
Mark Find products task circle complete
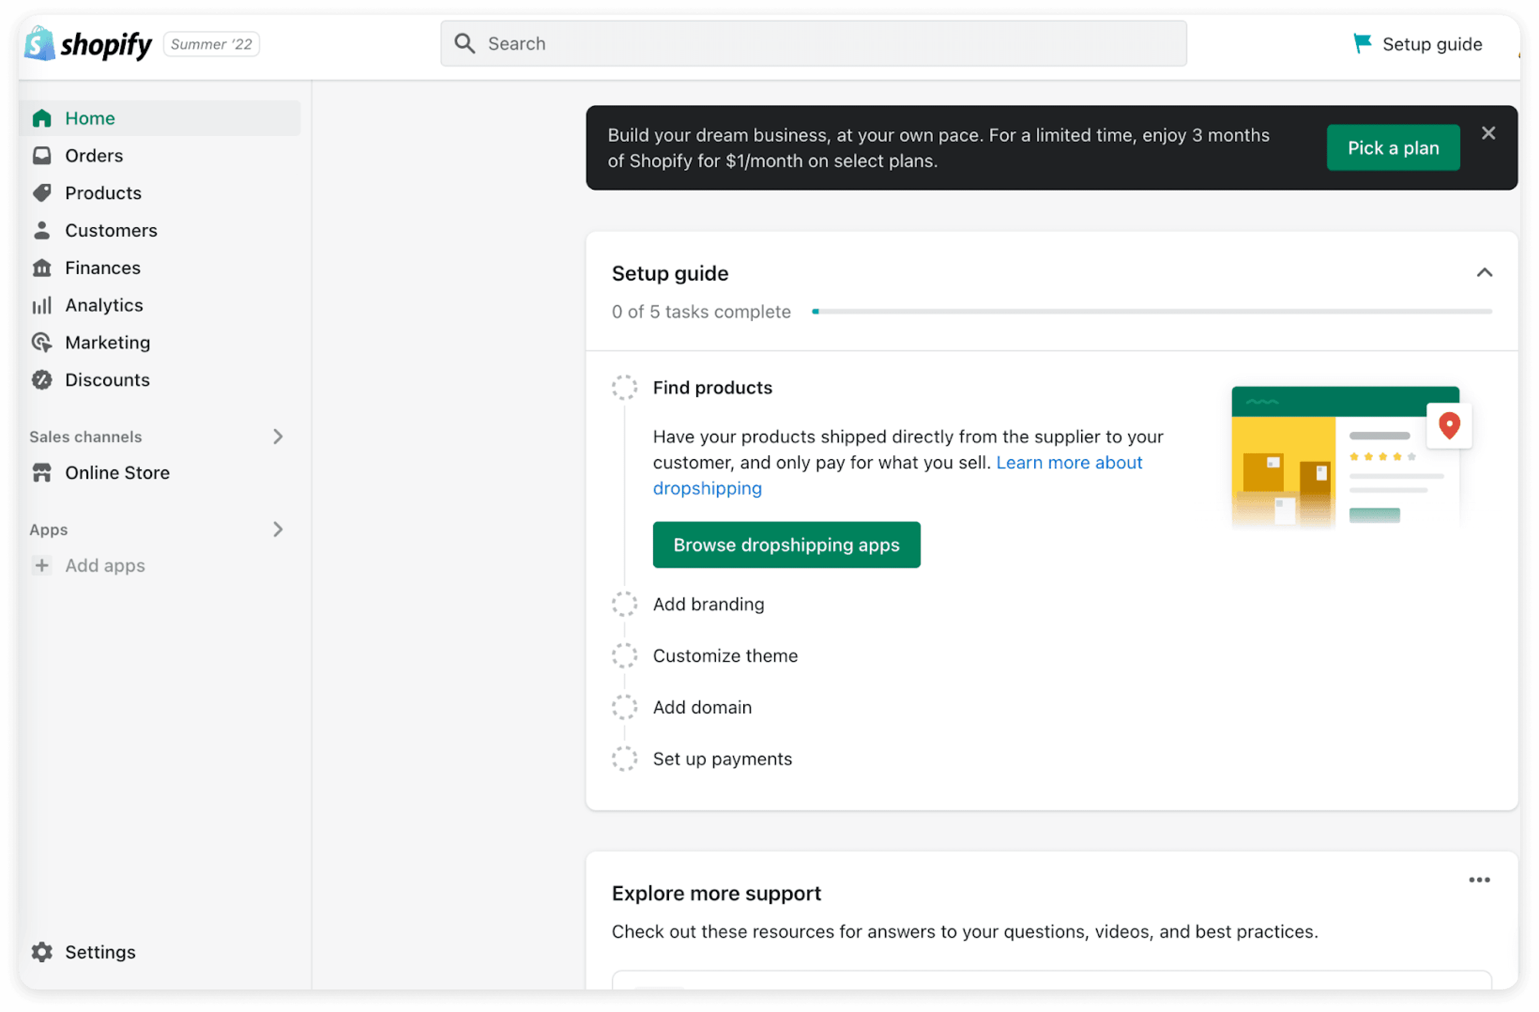click(x=624, y=388)
